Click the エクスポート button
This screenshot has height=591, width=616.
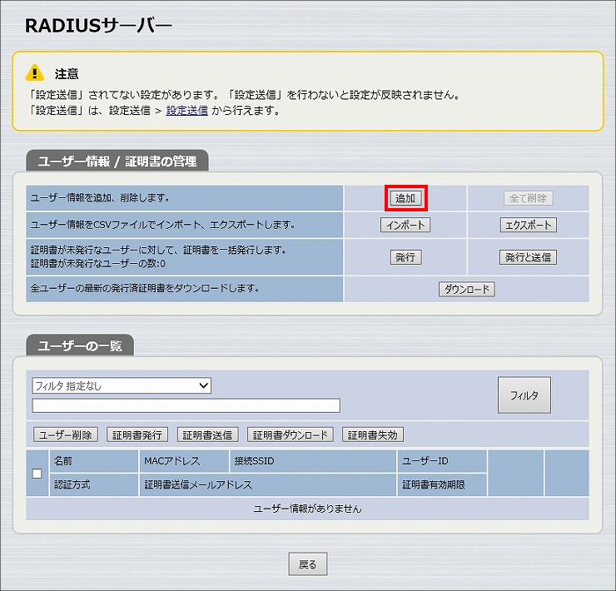[528, 225]
